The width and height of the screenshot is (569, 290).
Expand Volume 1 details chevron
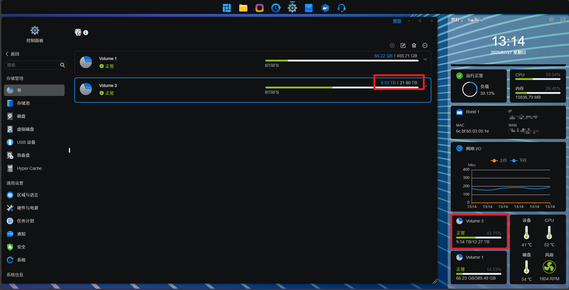tap(425, 59)
